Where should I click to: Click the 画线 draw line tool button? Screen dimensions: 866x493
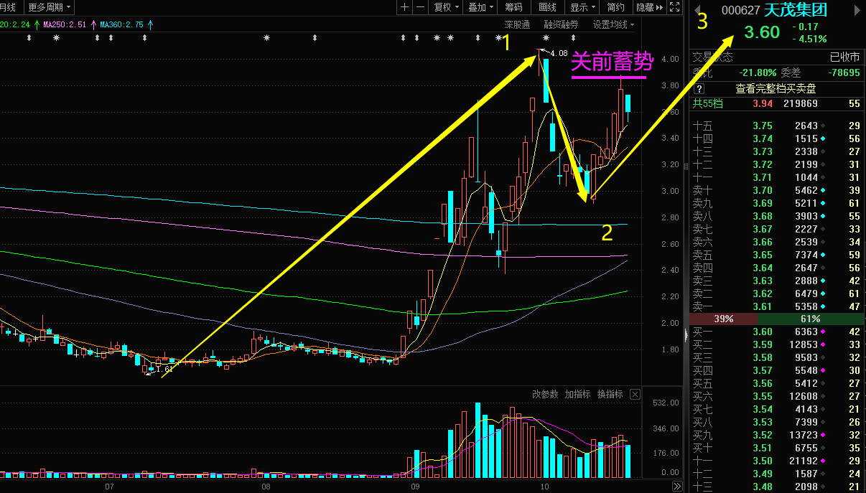pyautogui.click(x=548, y=7)
